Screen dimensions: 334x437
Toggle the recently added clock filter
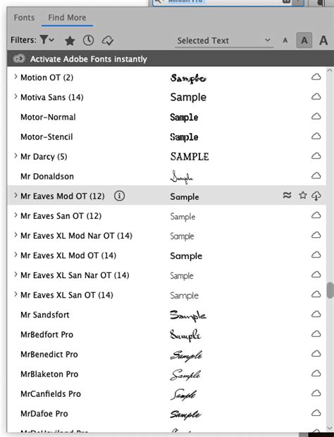pos(89,40)
